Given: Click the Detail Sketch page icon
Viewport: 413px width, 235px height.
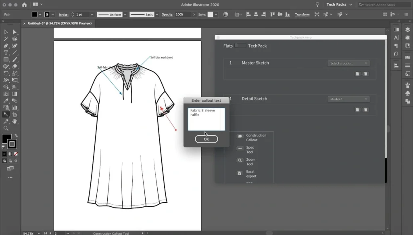Looking at the screenshot, I should (357, 110).
